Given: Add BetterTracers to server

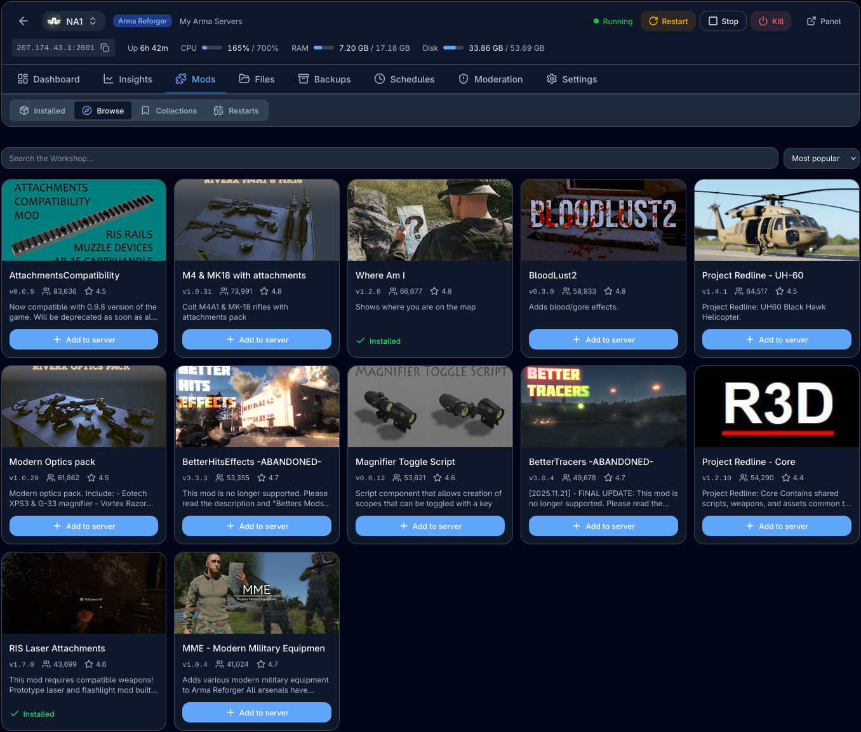Looking at the screenshot, I should pyautogui.click(x=603, y=526).
